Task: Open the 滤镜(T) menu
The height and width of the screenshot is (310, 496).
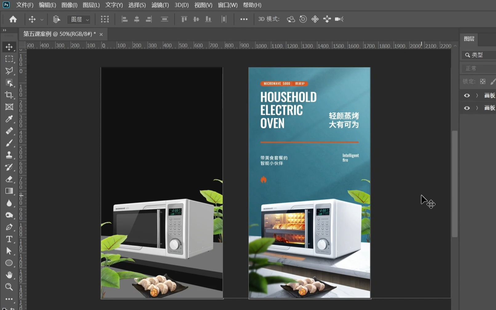Action: 160,5
